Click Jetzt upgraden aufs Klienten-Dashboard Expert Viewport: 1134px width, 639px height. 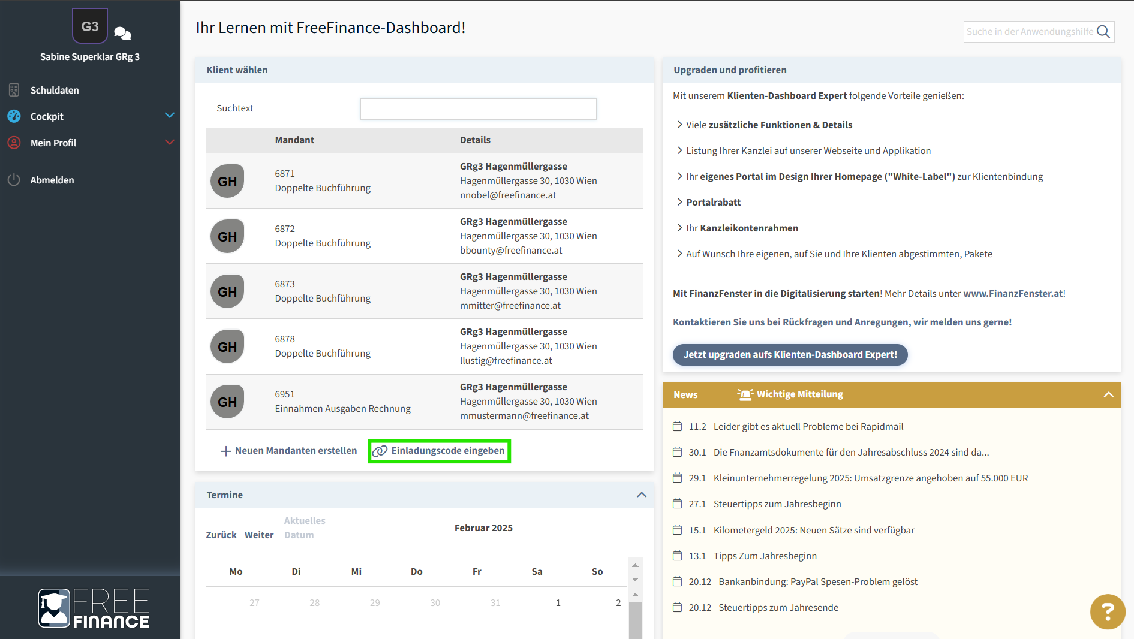pyautogui.click(x=790, y=354)
